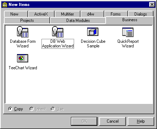Select the Database Form Wizard icon
The height and width of the screenshot is (129, 157).
point(23,32)
